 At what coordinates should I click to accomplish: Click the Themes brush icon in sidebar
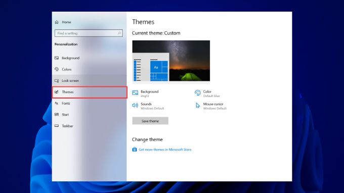57,92
